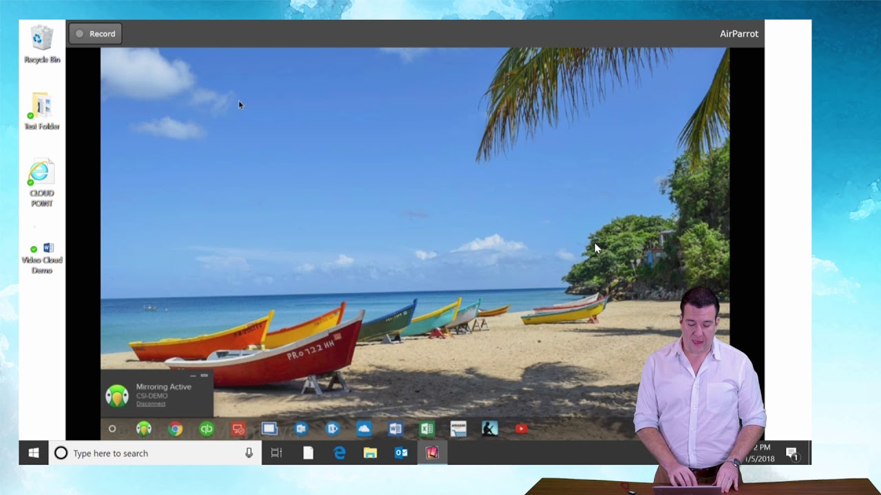The height and width of the screenshot is (495, 881).
Task: Activate the microphone voice search icon
Action: point(249,453)
